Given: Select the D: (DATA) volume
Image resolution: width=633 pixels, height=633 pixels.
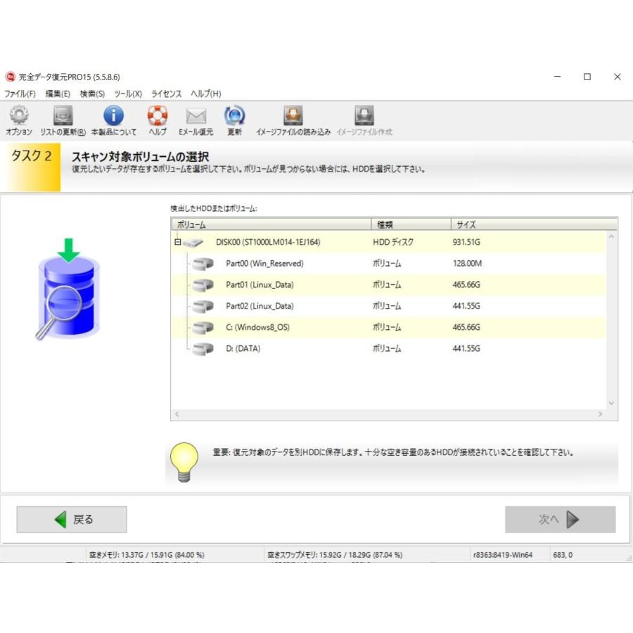Looking at the screenshot, I should tap(388, 348).
